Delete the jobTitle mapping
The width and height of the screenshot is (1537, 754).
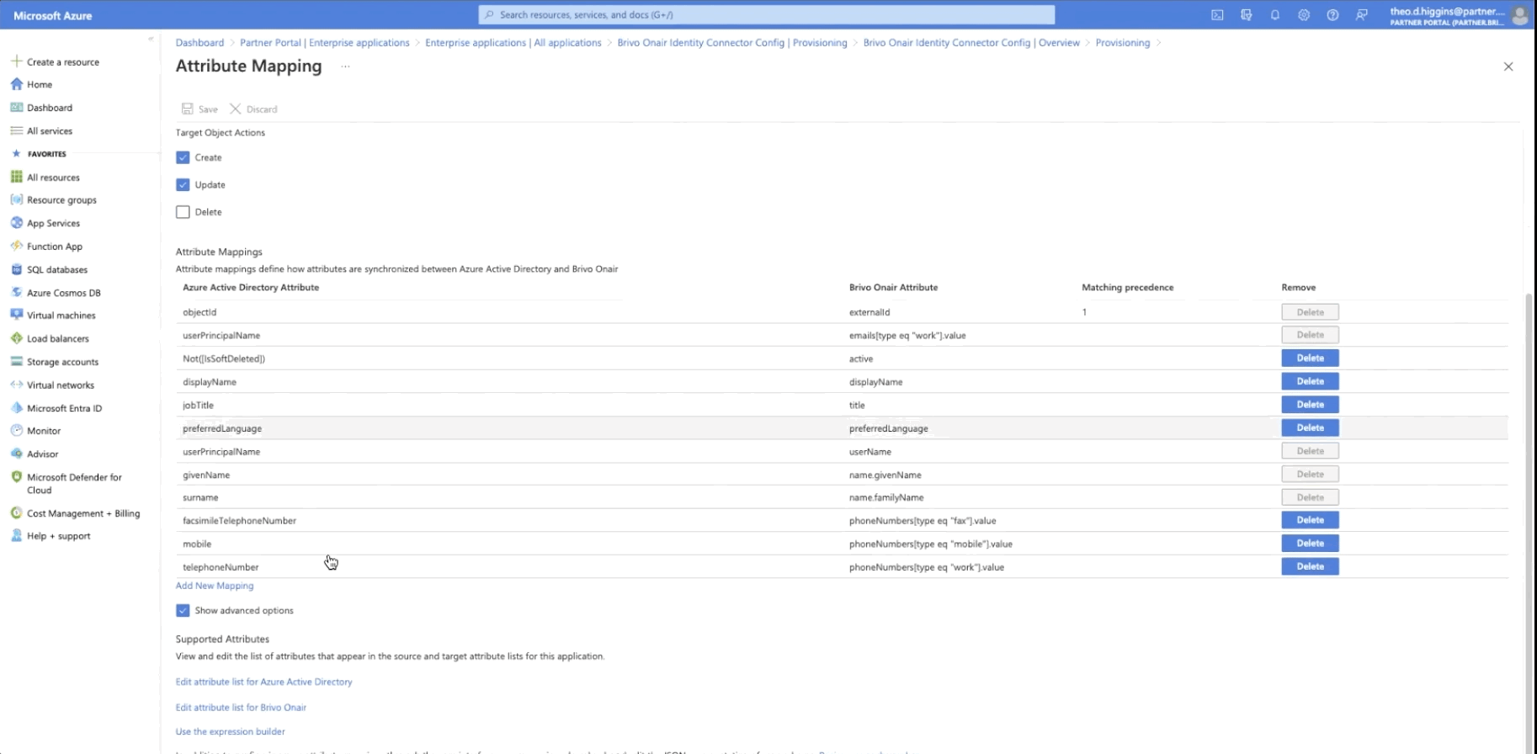[1310, 405]
